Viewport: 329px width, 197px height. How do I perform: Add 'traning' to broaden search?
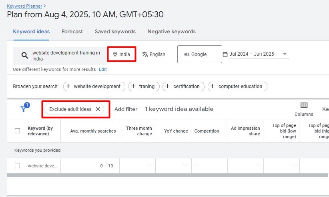click(144, 86)
